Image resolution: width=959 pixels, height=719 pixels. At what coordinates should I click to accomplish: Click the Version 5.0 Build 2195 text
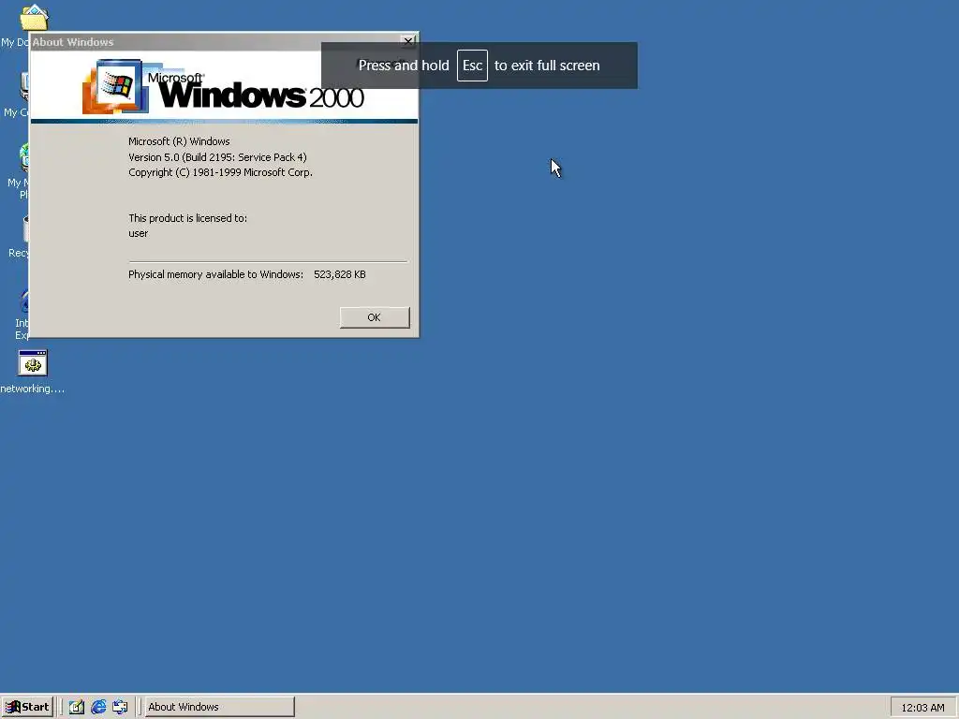click(x=217, y=157)
